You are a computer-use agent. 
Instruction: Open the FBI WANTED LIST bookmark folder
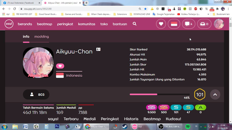coord(22,14)
